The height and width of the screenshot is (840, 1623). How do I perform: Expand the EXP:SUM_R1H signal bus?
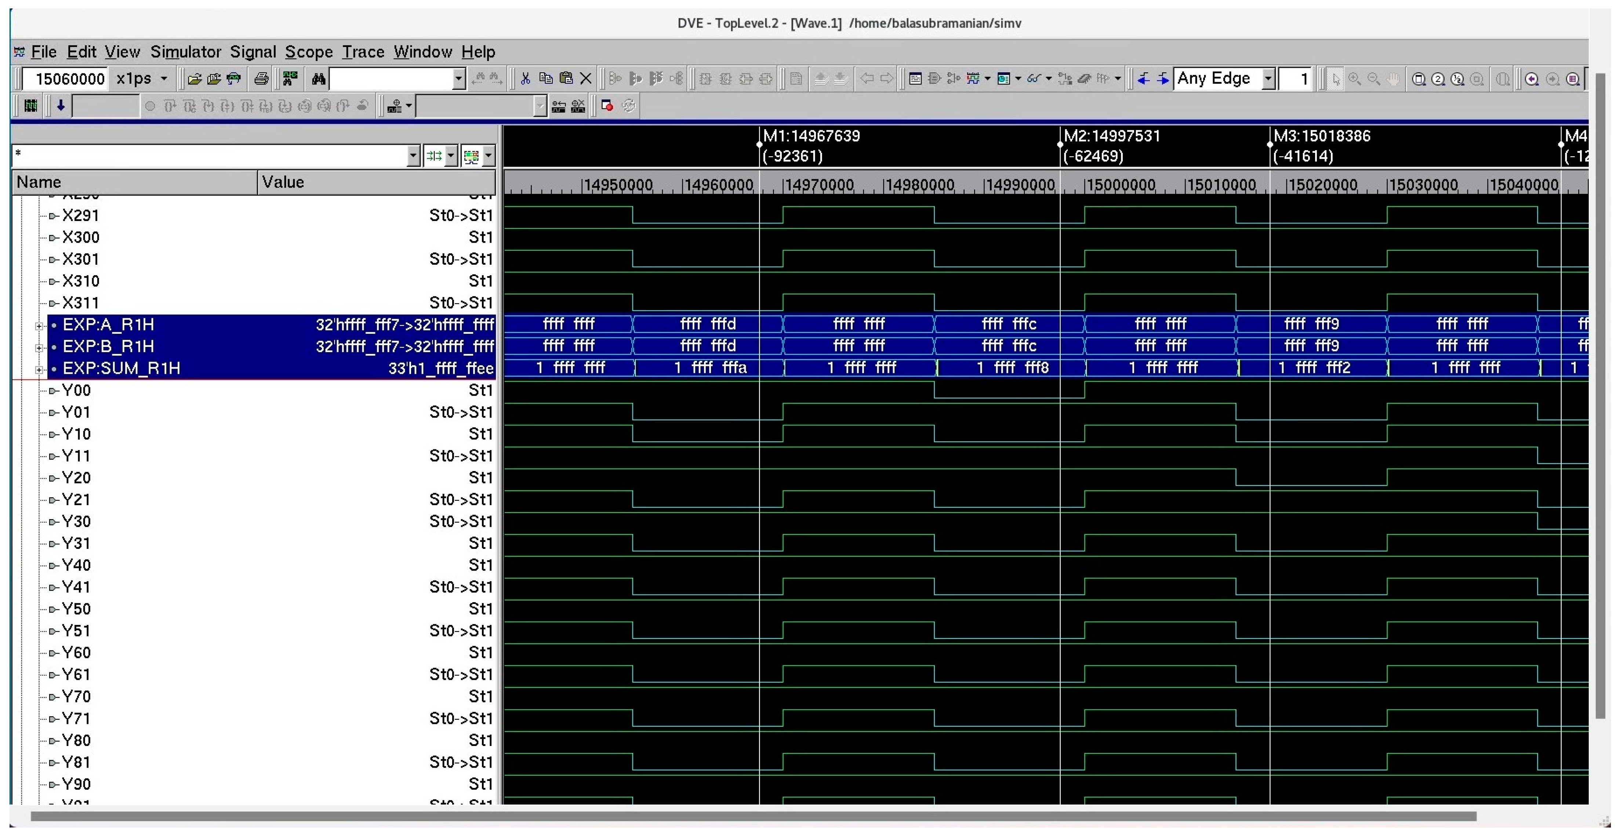pos(39,369)
